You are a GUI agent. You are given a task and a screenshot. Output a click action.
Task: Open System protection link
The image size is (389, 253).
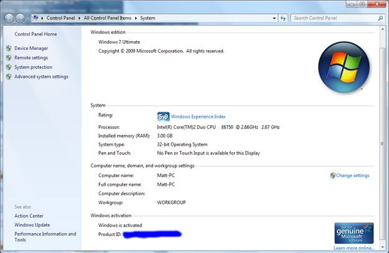[x=33, y=67]
